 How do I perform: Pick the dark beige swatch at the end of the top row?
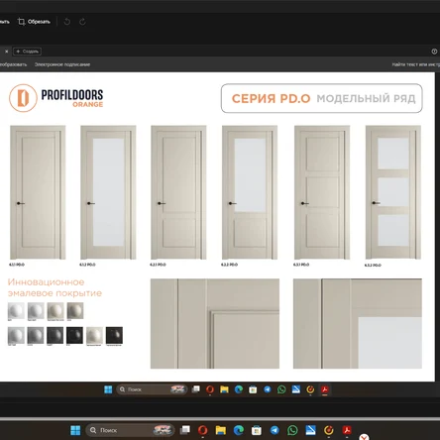coord(75,311)
